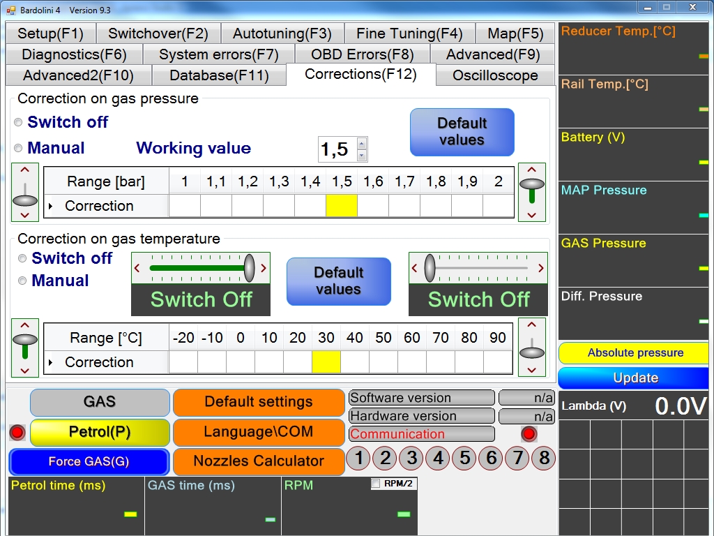Click injector number 4 circle indicator
The width and height of the screenshot is (714, 536).
(438, 459)
